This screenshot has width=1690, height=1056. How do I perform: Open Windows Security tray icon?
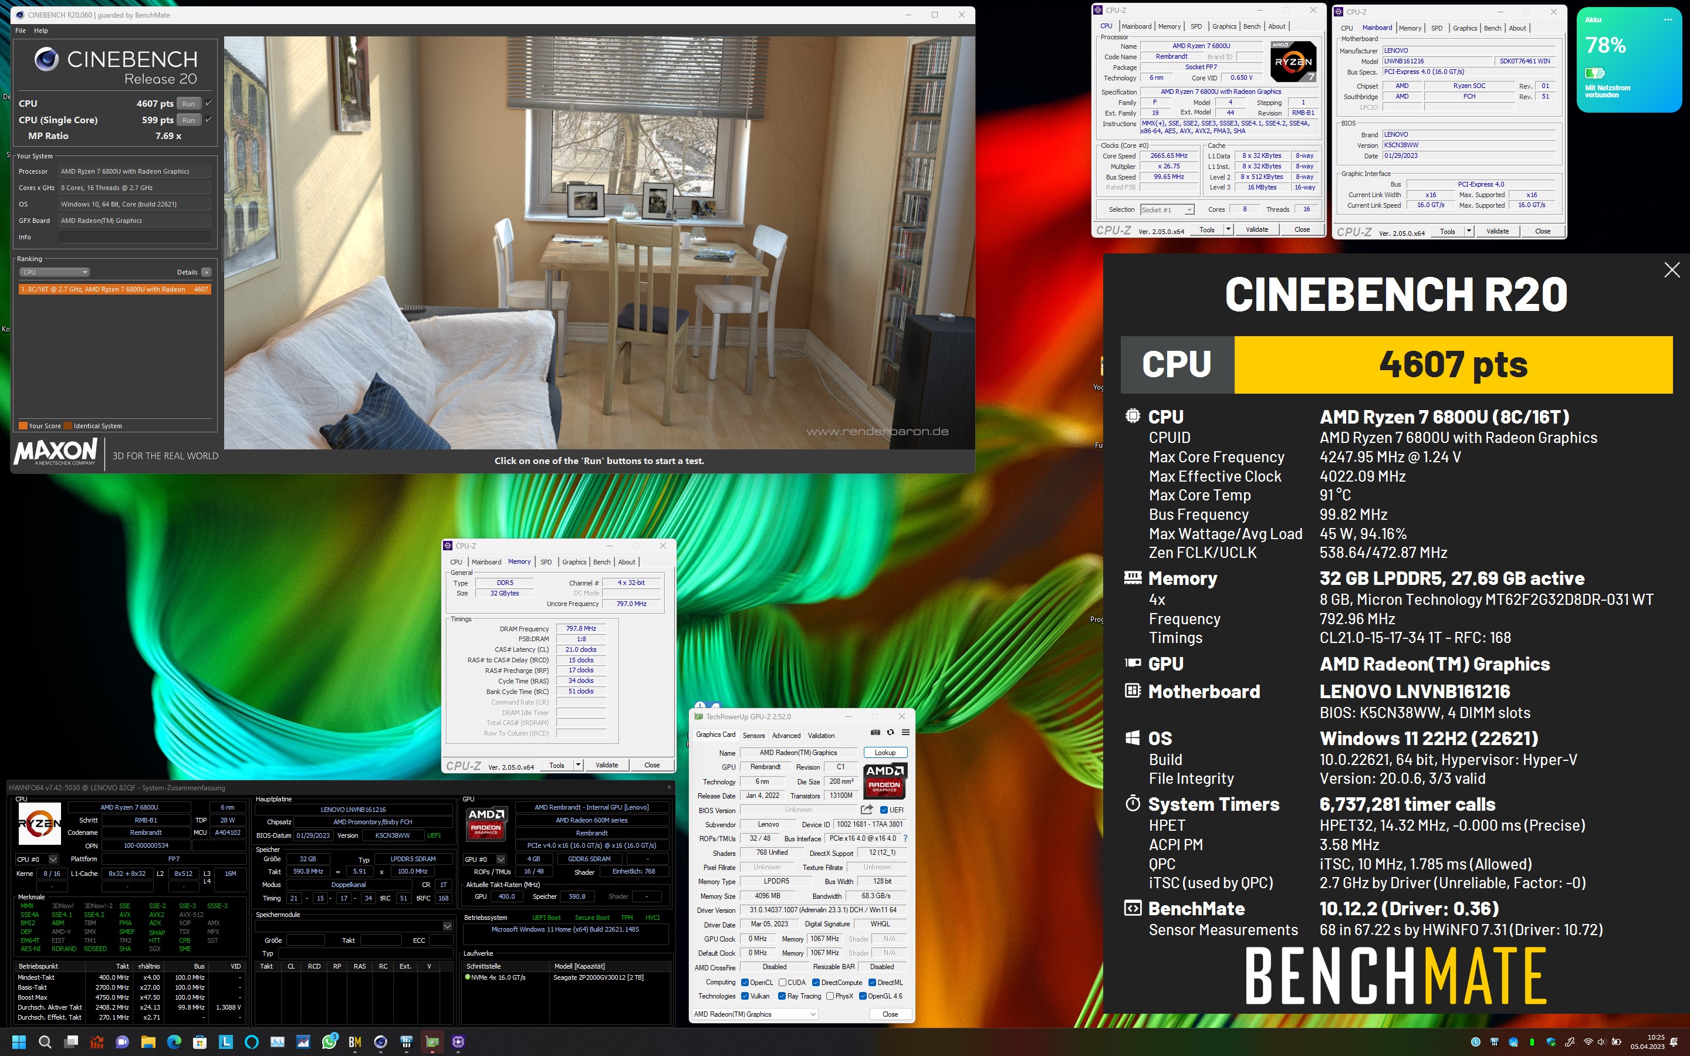click(x=1551, y=1042)
